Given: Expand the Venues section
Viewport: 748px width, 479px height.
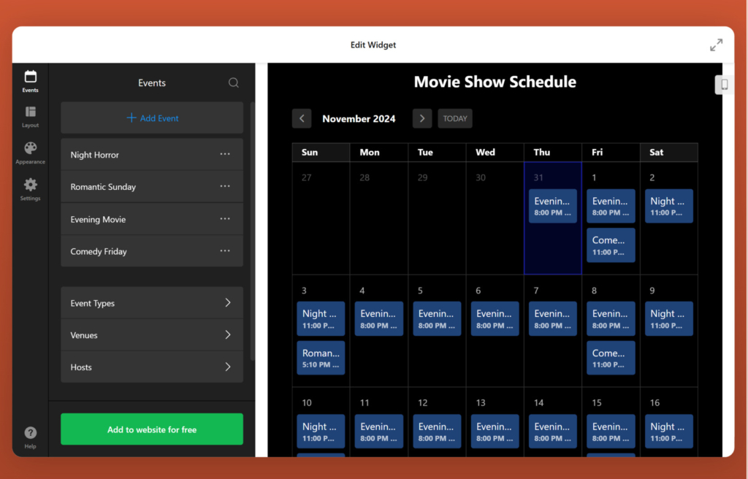Looking at the screenshot, I should point(151,335).
